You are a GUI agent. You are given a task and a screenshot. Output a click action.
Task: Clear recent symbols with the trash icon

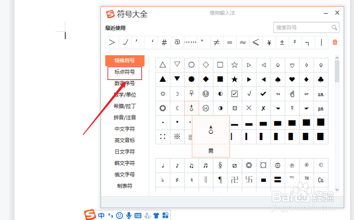click(334, 42)
